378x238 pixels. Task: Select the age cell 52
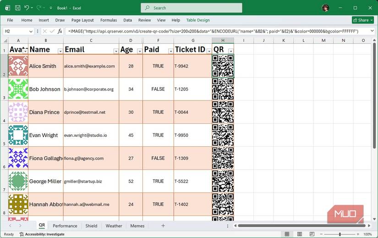(x=131, y=181)
